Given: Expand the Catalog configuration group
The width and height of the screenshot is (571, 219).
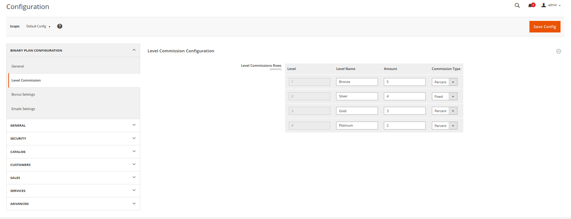Looking at the screenshot, I should [73, 152].
